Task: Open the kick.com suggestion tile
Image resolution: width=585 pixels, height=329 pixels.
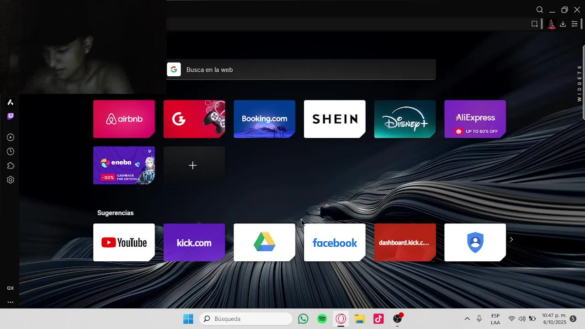Action: [194, 242]
